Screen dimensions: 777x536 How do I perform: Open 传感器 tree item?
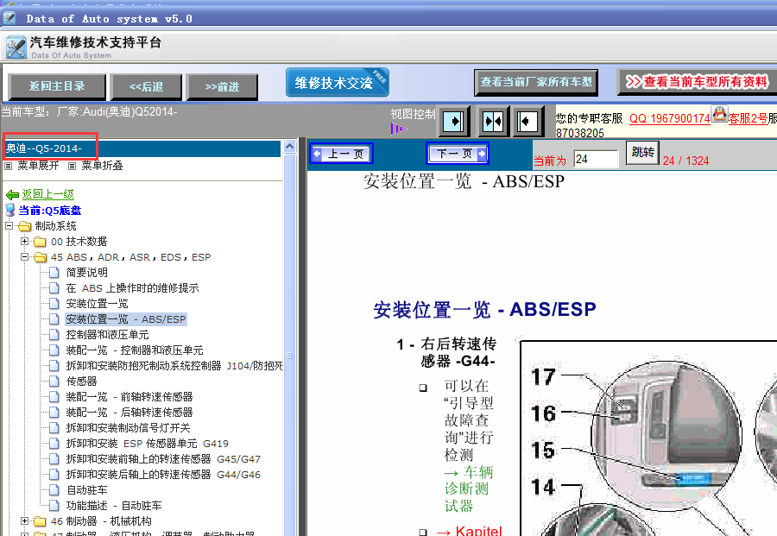pos(82,381)
